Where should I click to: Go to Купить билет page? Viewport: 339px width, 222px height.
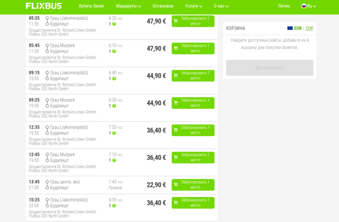coord(92,6)
